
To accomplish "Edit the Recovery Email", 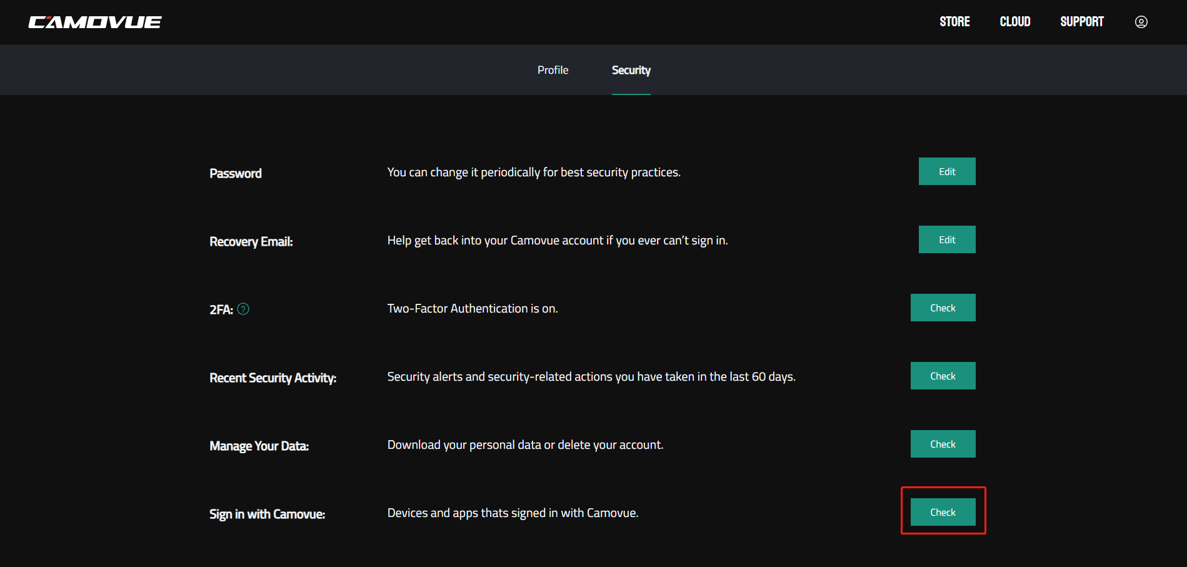I will click(947, 239).
